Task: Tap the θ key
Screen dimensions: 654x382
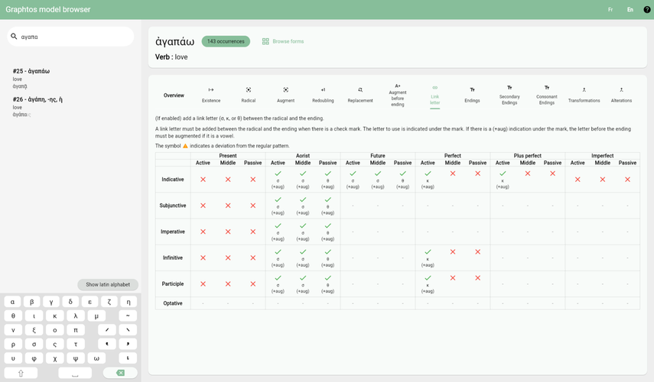Action: 13,316
